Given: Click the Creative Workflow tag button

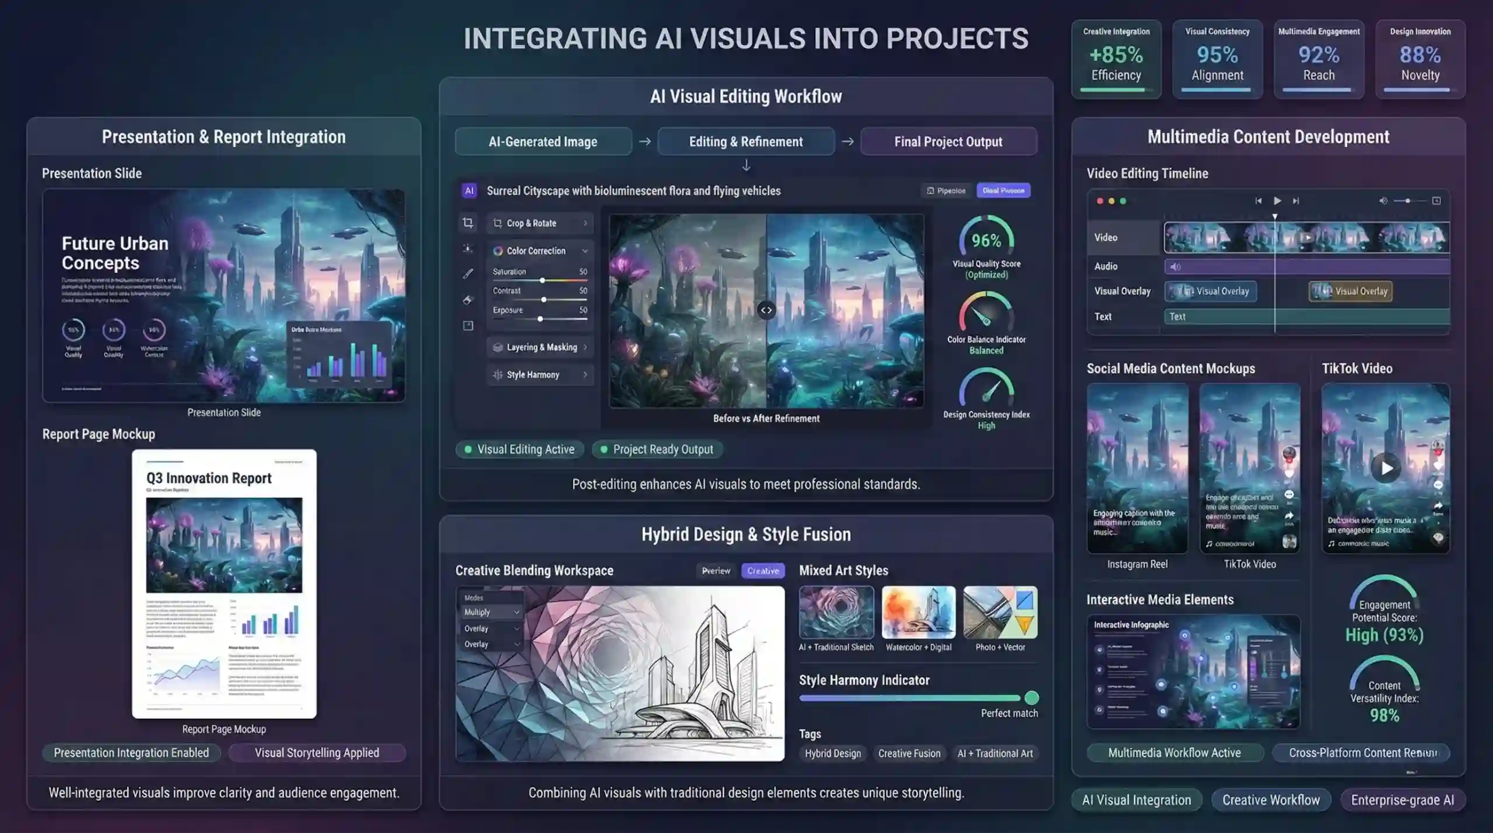Looking at the screenshot, I should (1271, 800).
